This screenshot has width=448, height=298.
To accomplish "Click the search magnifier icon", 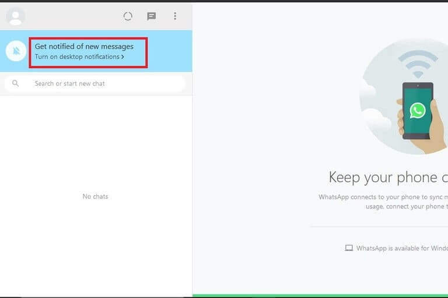I will click(x=15, y=83).
